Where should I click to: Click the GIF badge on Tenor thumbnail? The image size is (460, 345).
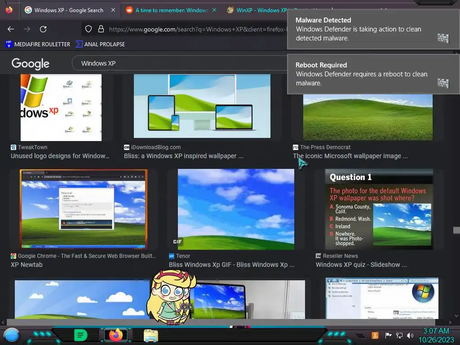(177, 242)
